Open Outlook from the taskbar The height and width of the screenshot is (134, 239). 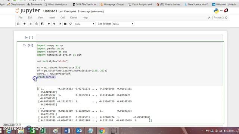click(x=79, y=131)
